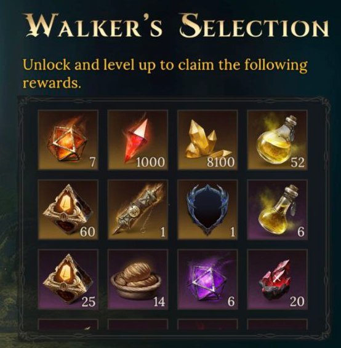Click the quantity 52 on the round potion
341x348 pixels.
tap(298, 162)
